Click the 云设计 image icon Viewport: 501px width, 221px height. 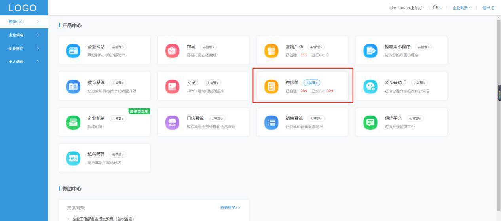point(172,86)
